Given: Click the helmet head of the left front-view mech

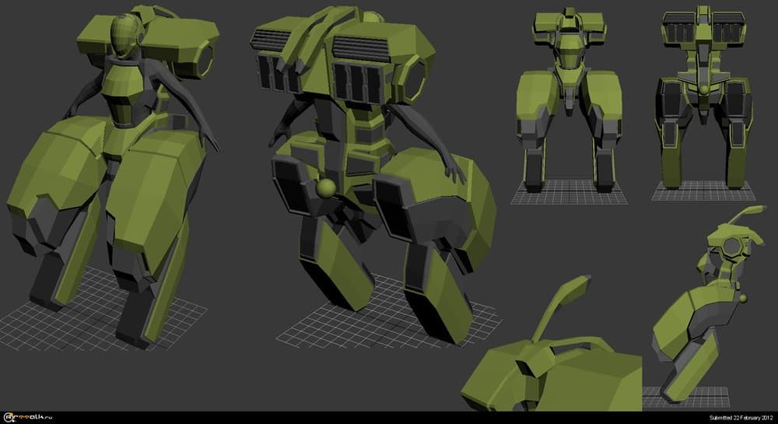Looking at the screenshot, I should point(124,35).
